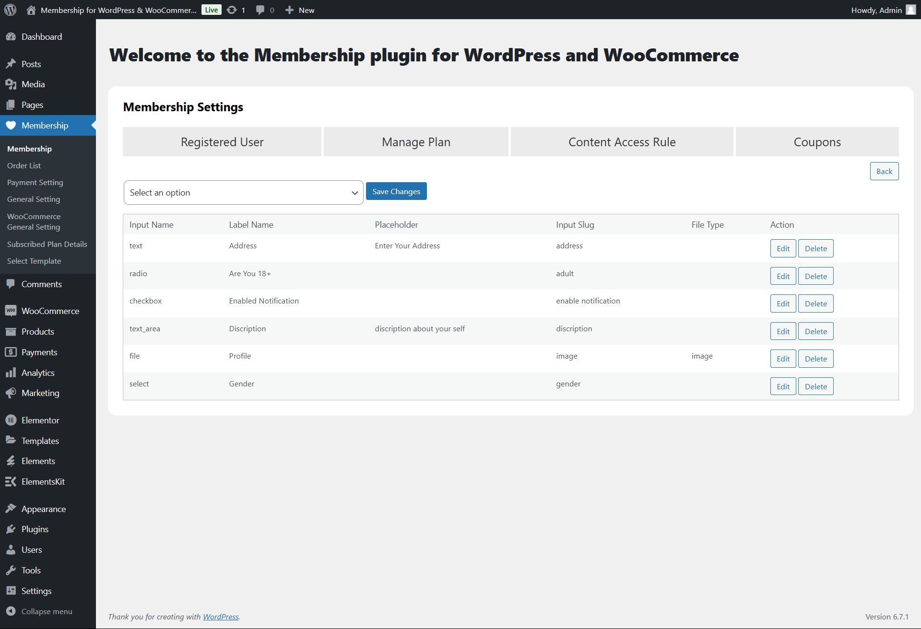921x629 pixels.
Task: Switch to the Content Access Rule tab
Action: tap(622, 142)
